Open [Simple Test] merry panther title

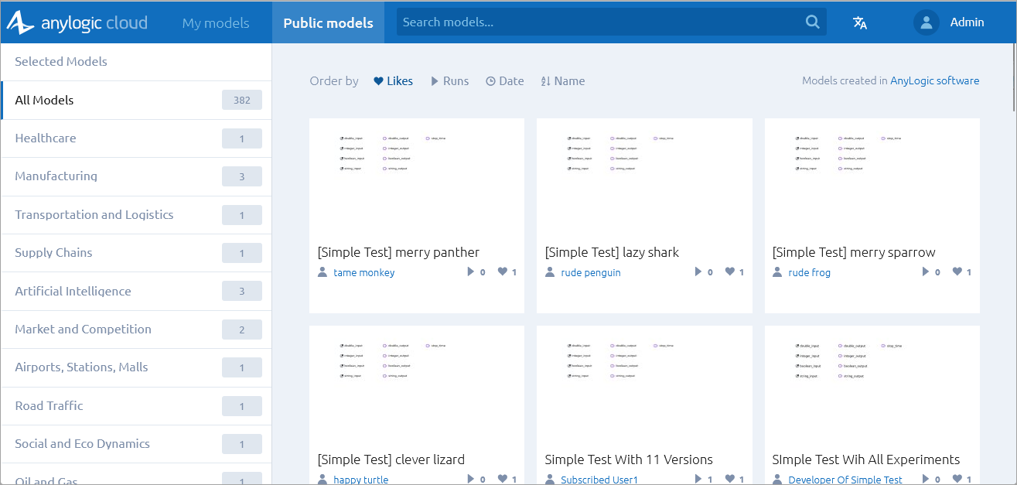(x=398, y=252)
